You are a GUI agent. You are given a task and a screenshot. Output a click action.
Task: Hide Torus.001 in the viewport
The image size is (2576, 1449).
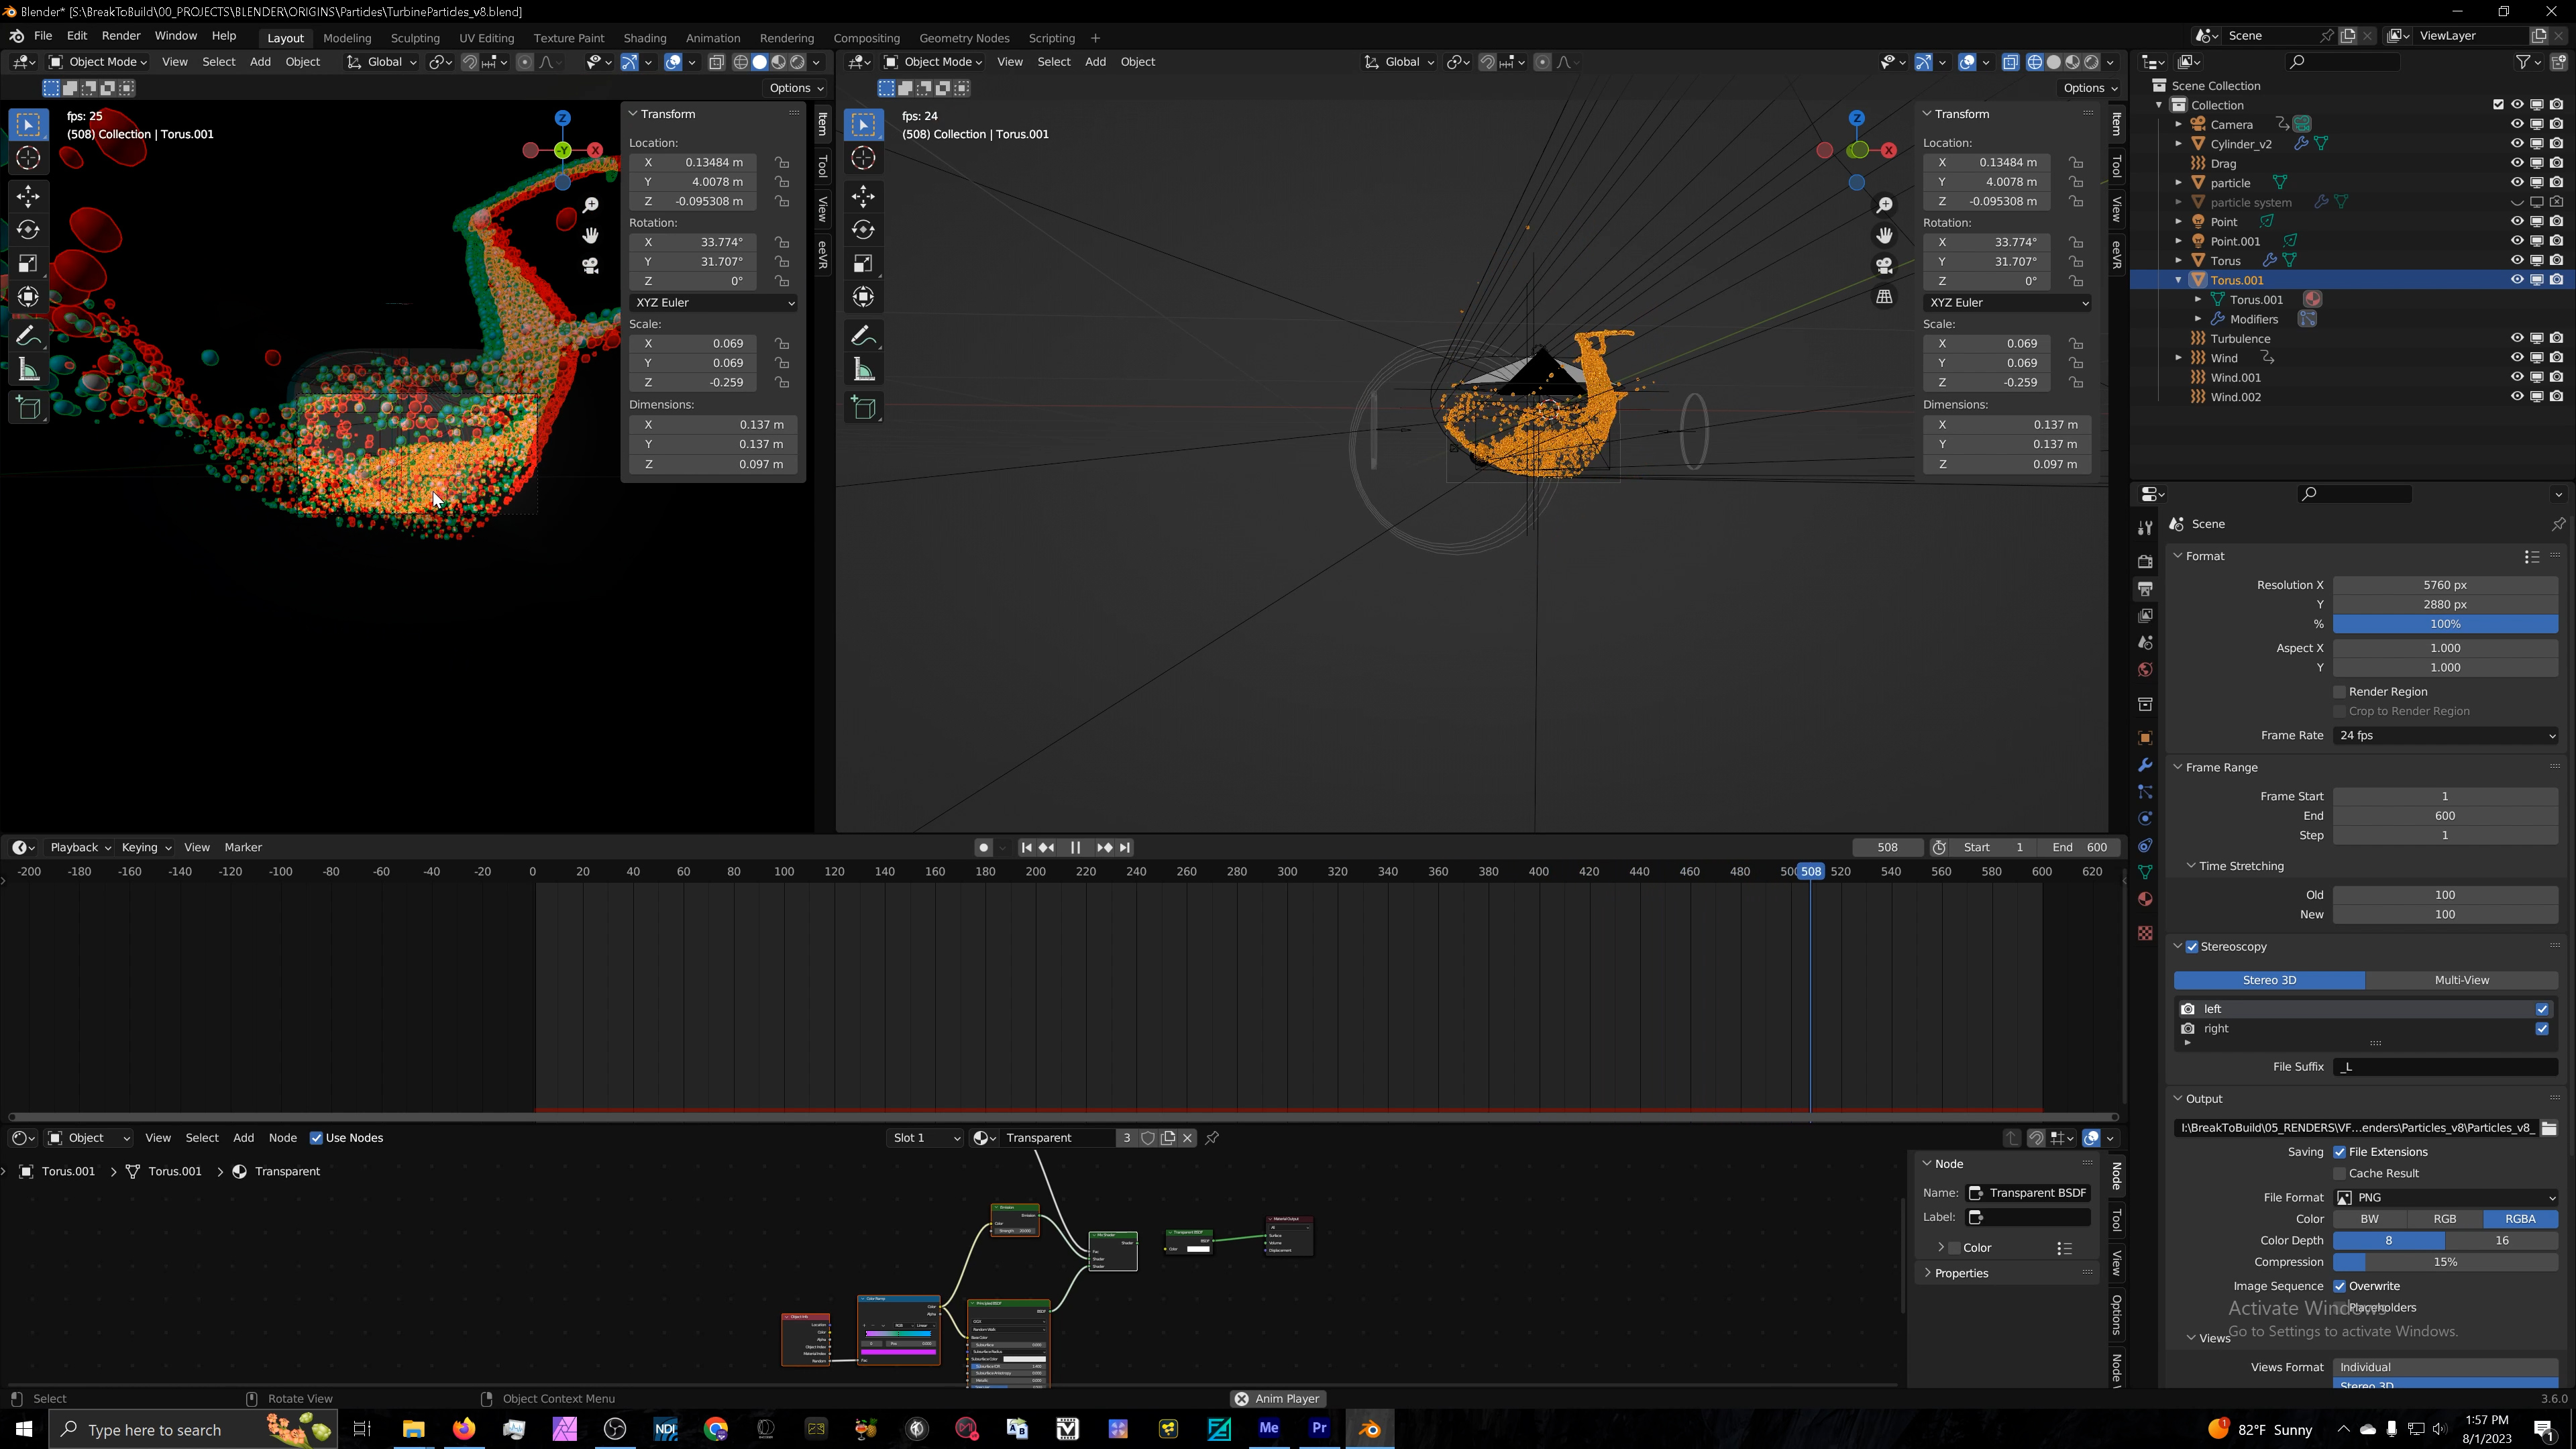click(x=2517, y=280)
